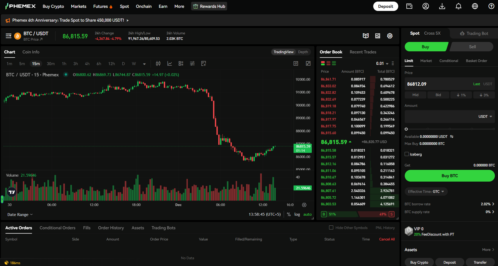498x266 pixels.
Task: Open the gear settings icon near BTC price
Action: coord(390,36)
